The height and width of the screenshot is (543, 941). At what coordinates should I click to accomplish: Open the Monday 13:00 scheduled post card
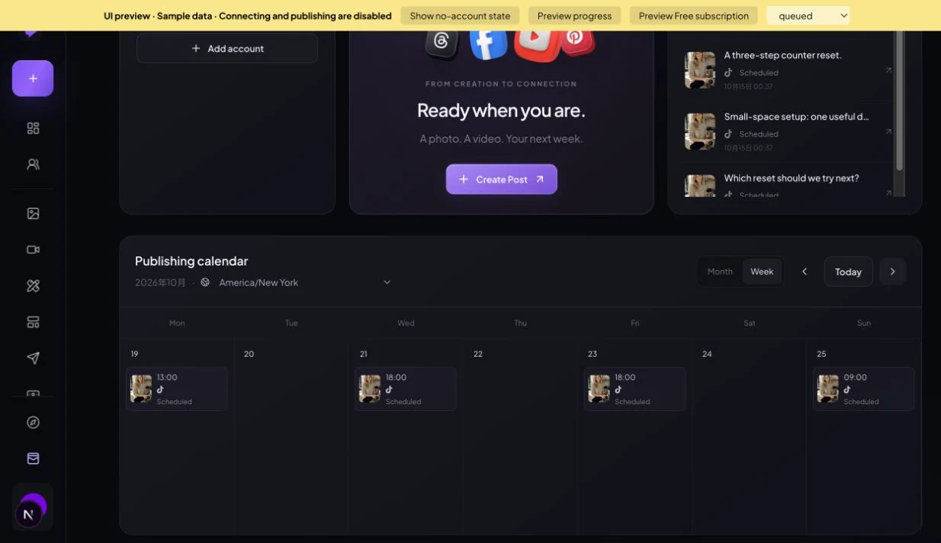coord(177,389)
